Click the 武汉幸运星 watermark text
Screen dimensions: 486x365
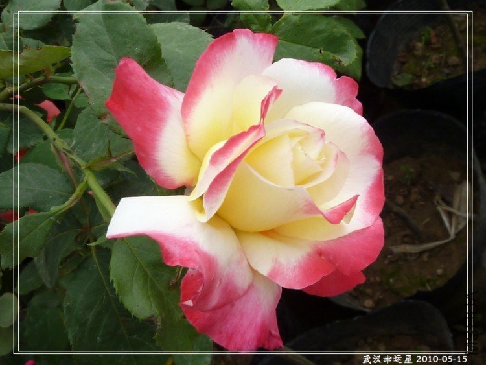387,359
